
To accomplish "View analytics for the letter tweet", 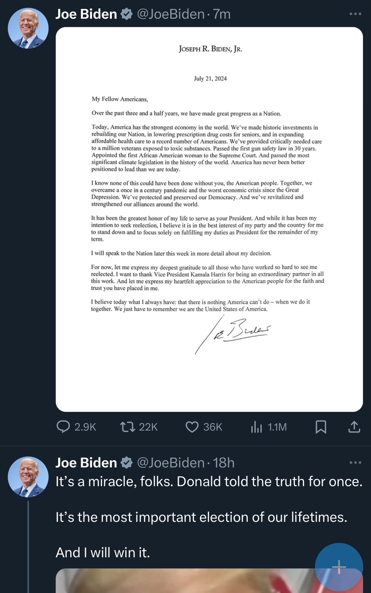I will click(256, 427).
